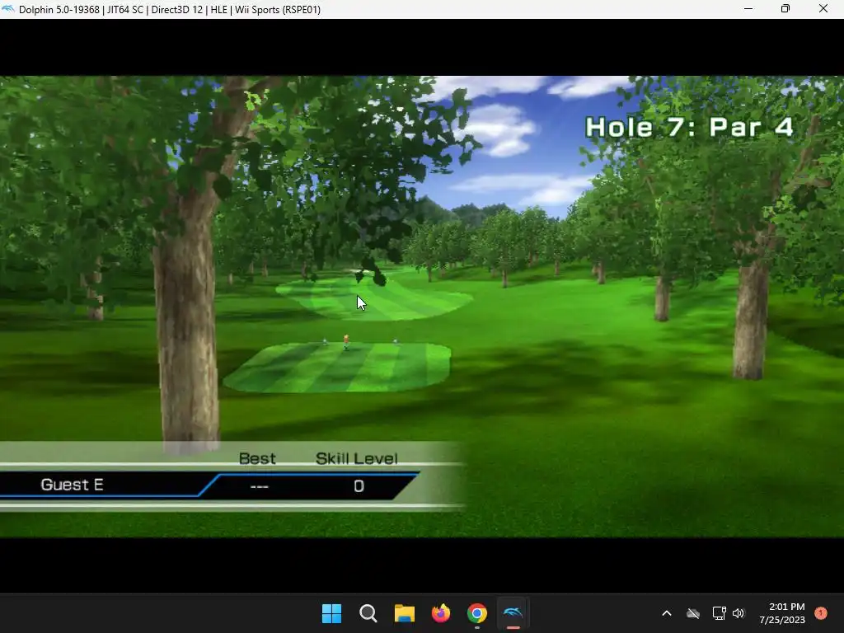Click the 'Hole 7: Par 4' text
This screenshot has width=844, height=633.
(x=690, y=128)
